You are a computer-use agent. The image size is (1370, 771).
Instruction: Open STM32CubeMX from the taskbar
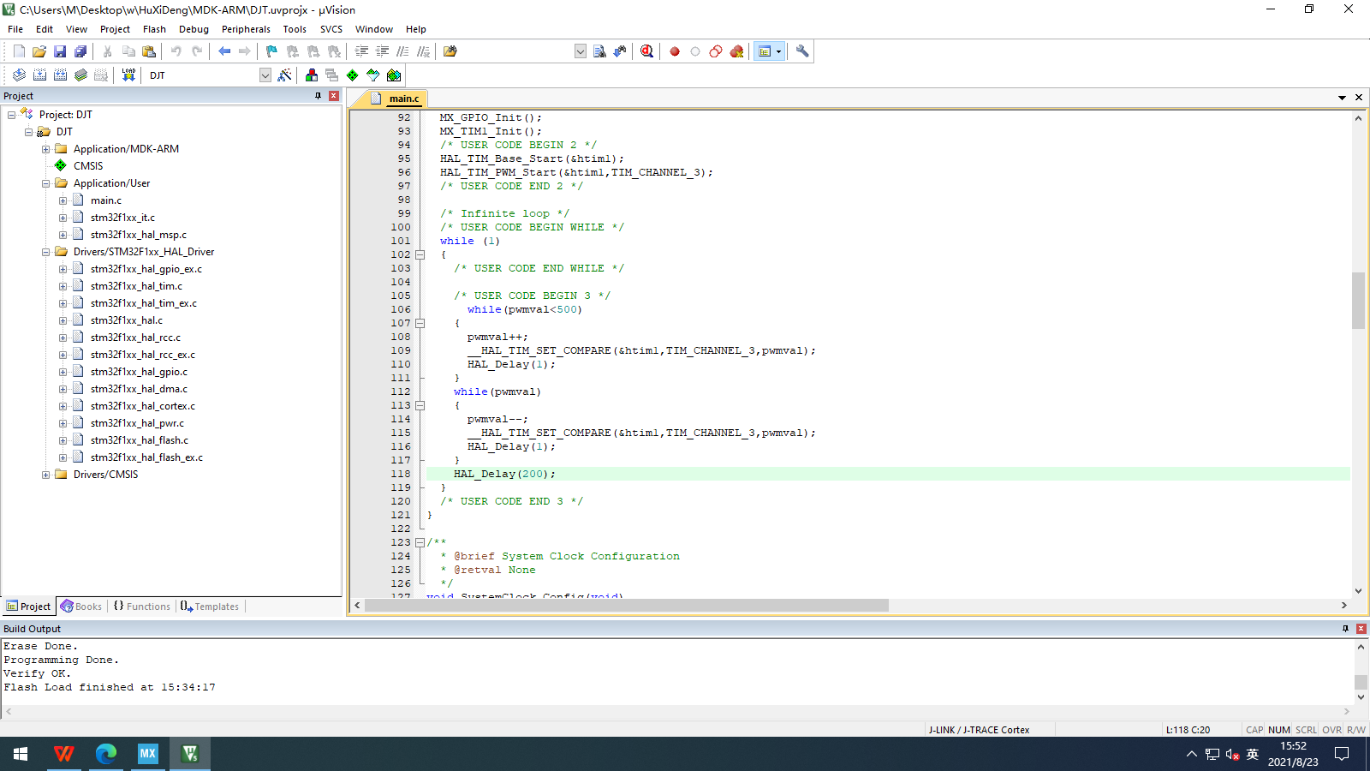[148, 754]
